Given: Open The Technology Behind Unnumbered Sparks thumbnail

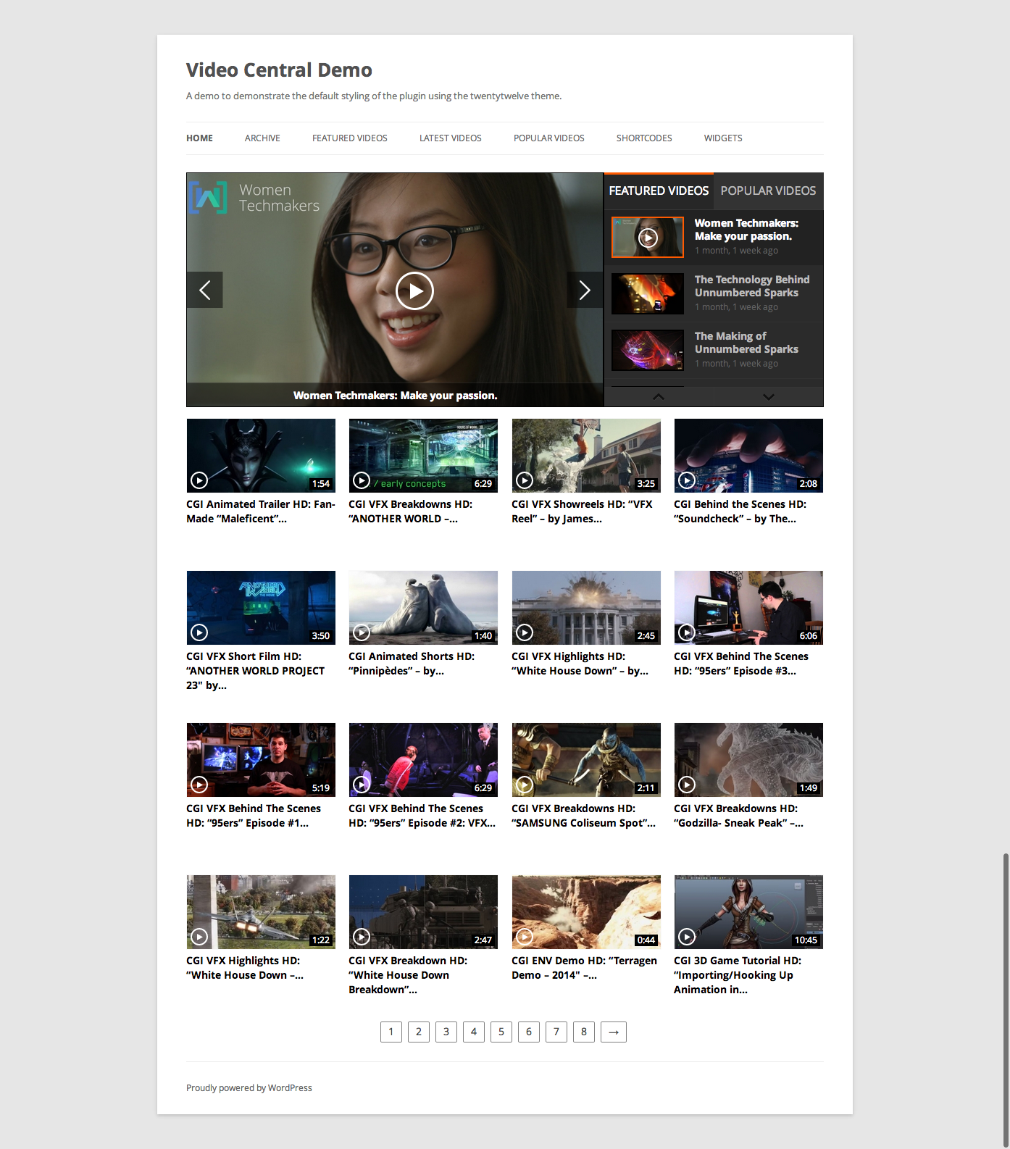Looking at the screenshot, I should pos(648,293).
